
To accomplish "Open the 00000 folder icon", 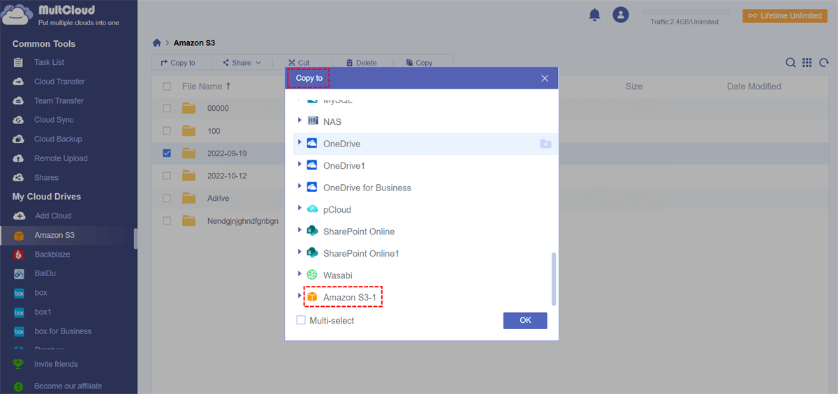I will 189,108.
